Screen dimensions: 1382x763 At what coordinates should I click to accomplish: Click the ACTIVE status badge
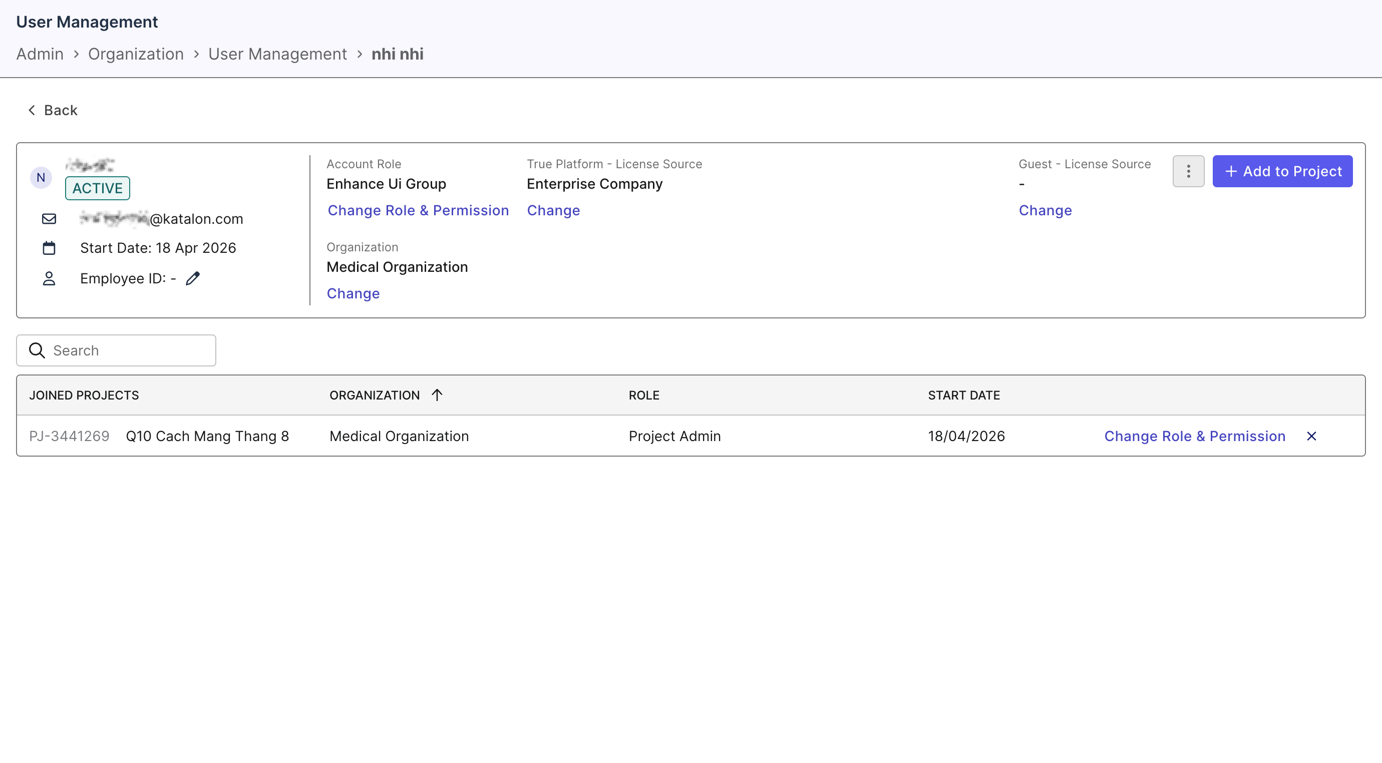(97, 188)
